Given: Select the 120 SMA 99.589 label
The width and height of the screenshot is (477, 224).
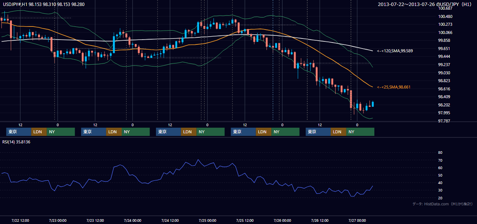Looking at the screenshot, I should coord(395,50).
